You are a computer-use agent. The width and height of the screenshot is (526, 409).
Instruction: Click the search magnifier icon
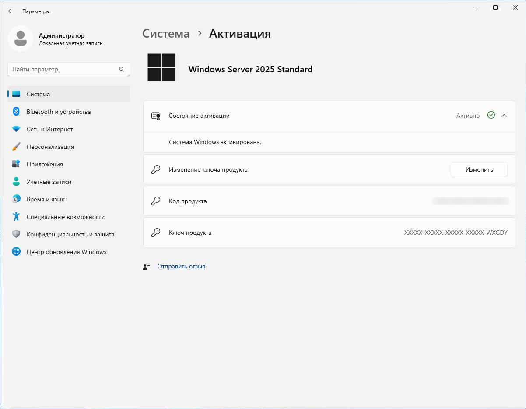tap(122, 69)
